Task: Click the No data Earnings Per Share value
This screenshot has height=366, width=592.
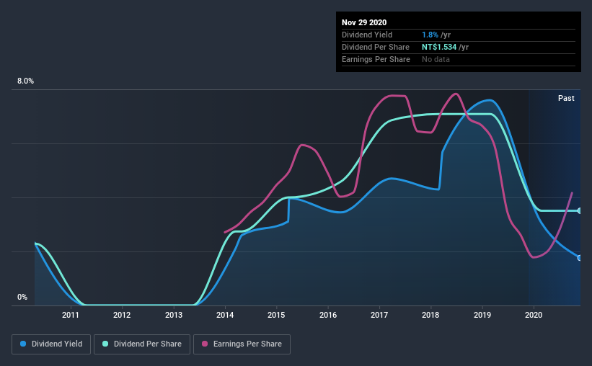Action: 436,59
